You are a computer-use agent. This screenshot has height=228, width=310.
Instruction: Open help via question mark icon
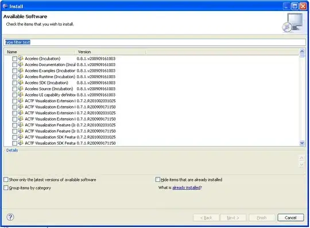[x=10, y=217]
